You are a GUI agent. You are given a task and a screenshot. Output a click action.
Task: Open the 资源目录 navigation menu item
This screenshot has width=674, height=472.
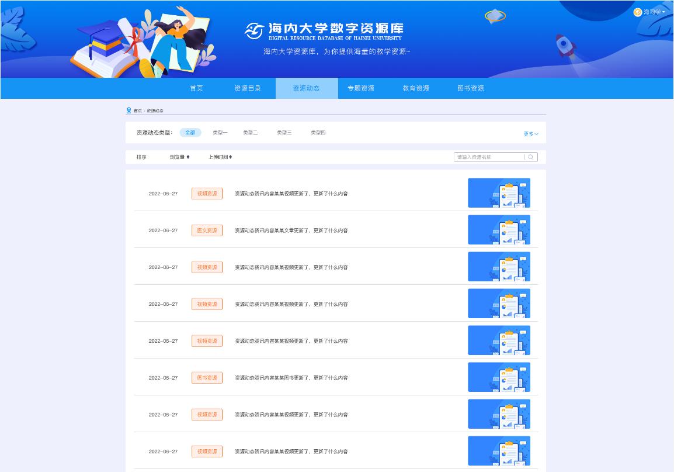pyautogui.click(x=247, y=88)
